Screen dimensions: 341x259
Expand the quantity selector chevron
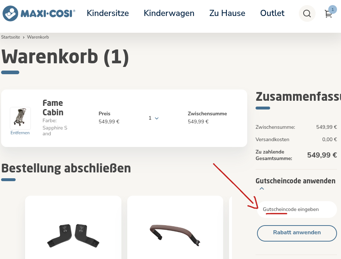[157, 118]
